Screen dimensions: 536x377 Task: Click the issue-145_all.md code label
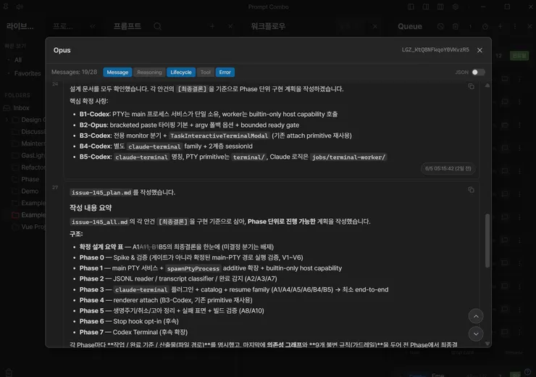coord(99,222)
